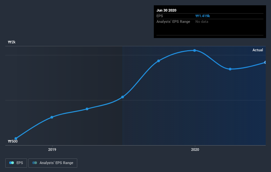The width and height of the screenshot is (271, 172).
Task: Click the Jun 30 2020 tooltip heading
Action: pos(166,10)
